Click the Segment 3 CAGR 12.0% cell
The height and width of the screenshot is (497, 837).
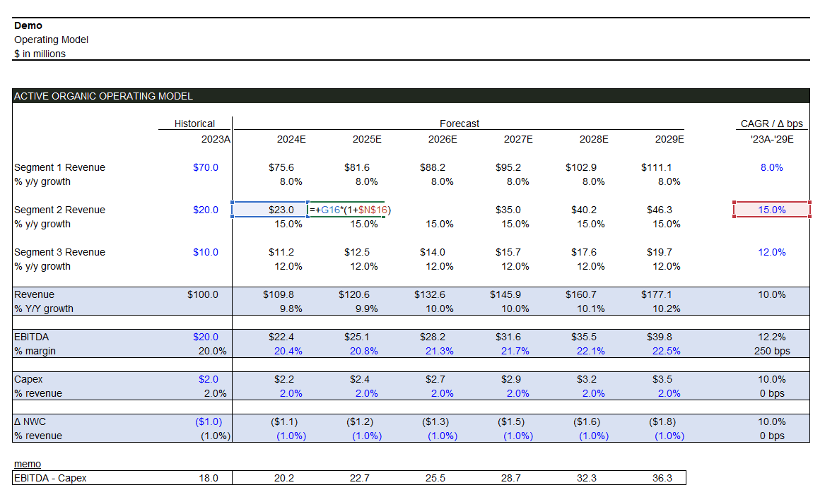click(x=771, y=252)
